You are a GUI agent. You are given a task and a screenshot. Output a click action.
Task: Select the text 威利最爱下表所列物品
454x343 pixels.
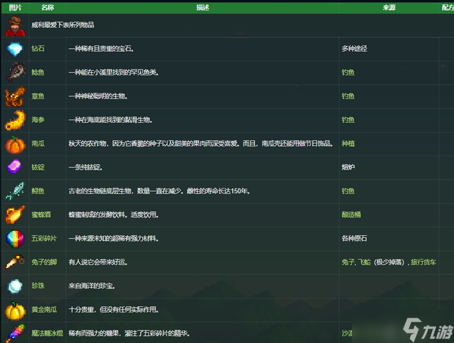62,25
